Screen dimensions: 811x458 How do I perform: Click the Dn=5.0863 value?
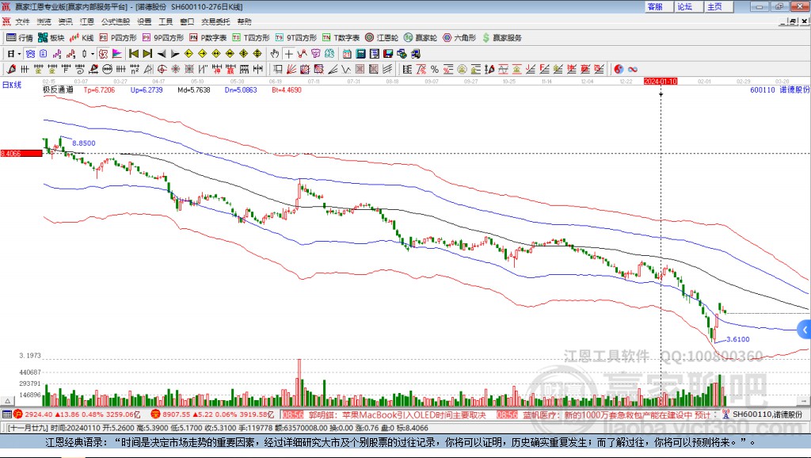[x=241, y=90]
